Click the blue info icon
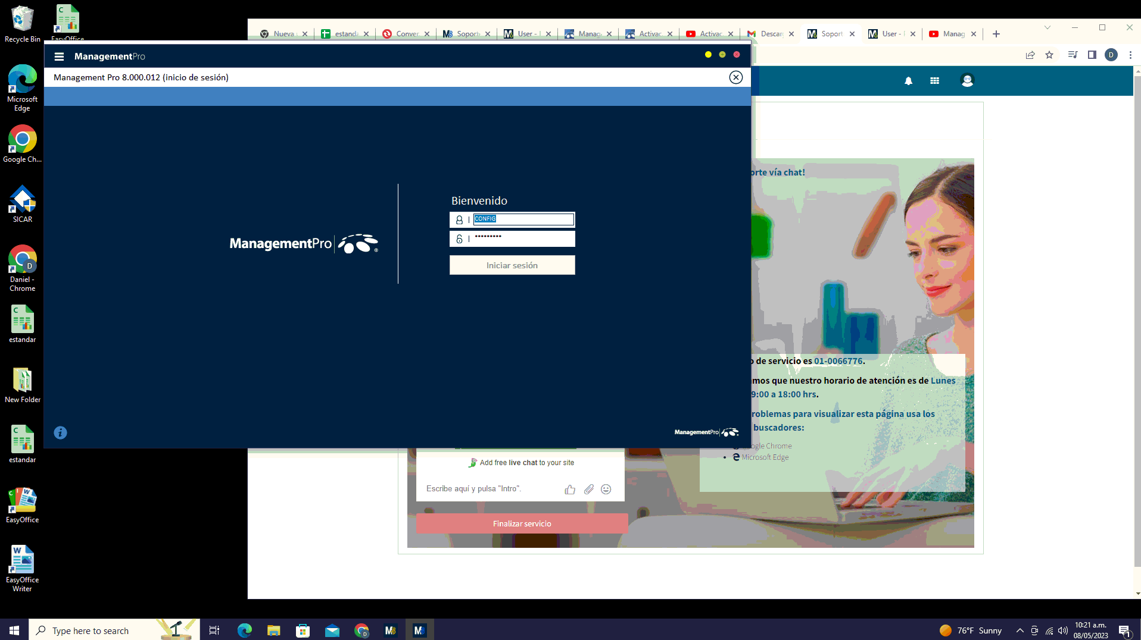 tap(60, 432)
